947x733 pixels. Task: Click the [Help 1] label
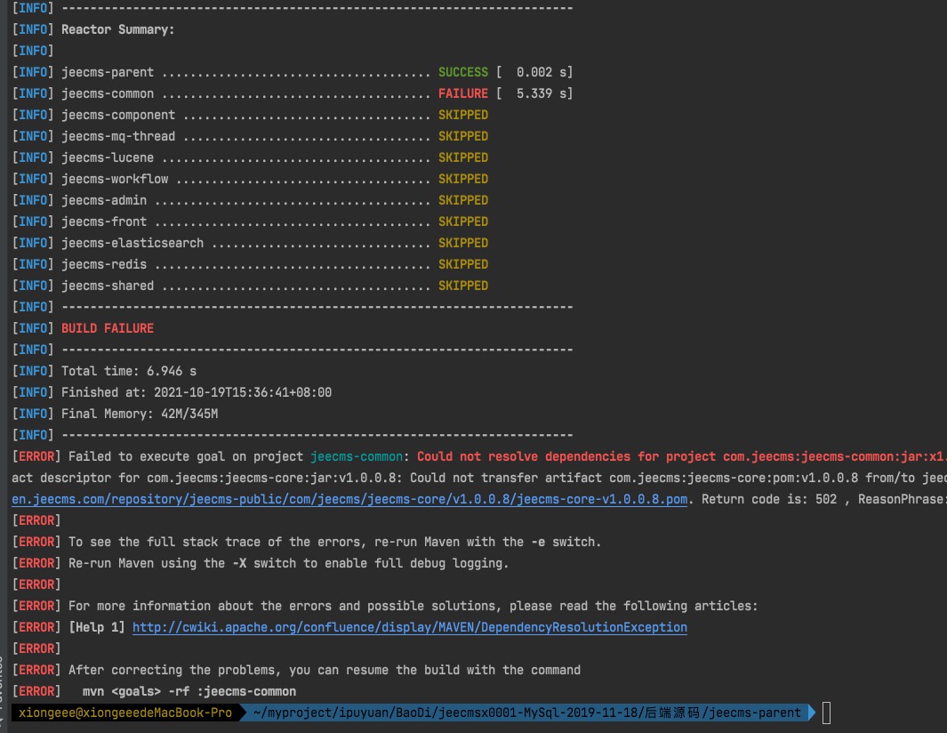coord(97,627)
